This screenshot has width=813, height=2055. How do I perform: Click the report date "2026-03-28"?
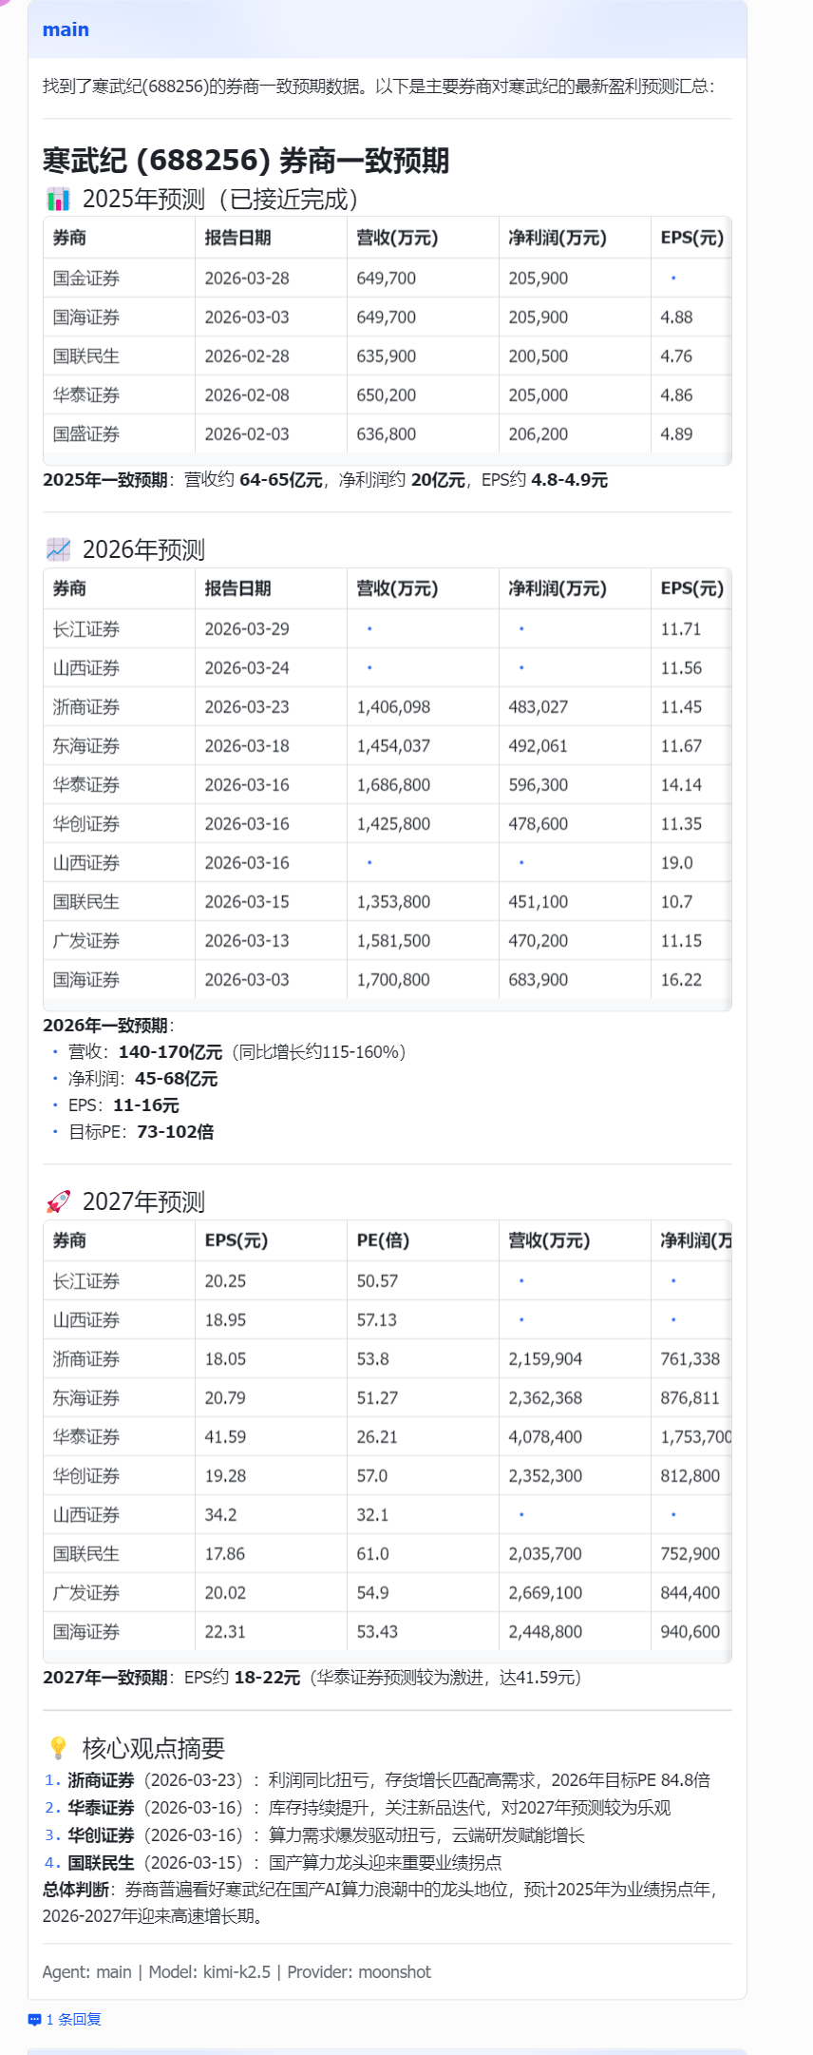tap(247, 278)
